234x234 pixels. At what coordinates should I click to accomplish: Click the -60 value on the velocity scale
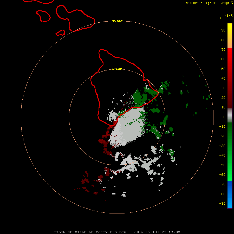tap(222, 175)
